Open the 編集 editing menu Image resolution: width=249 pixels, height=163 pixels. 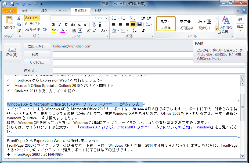[240, 24]
